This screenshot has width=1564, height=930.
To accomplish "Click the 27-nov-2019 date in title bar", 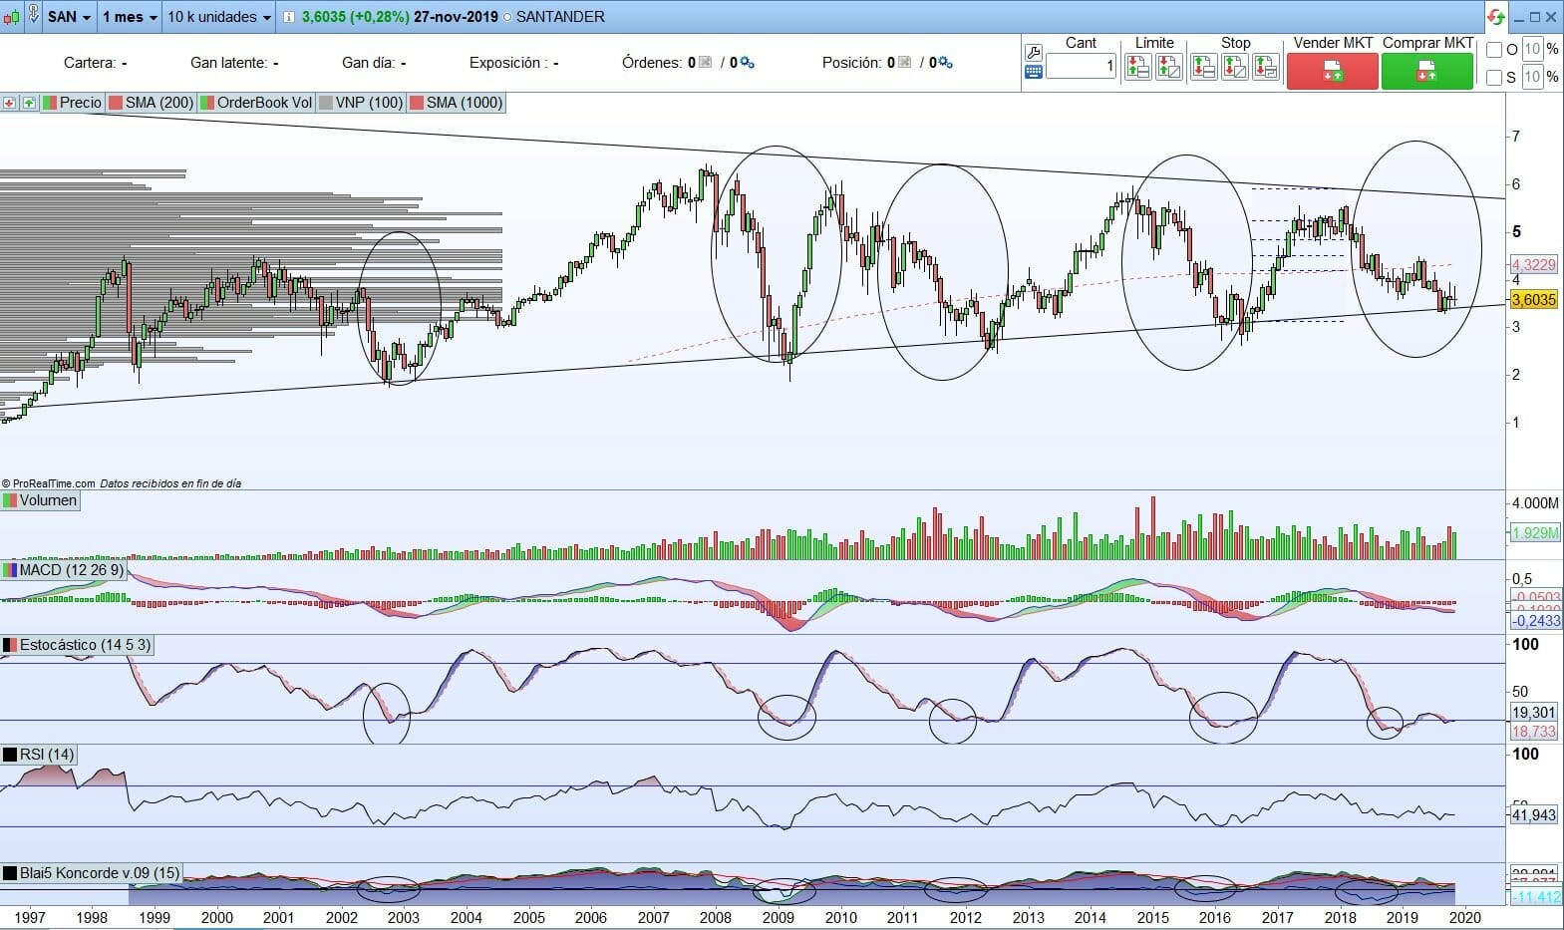I will coord(456,17).
